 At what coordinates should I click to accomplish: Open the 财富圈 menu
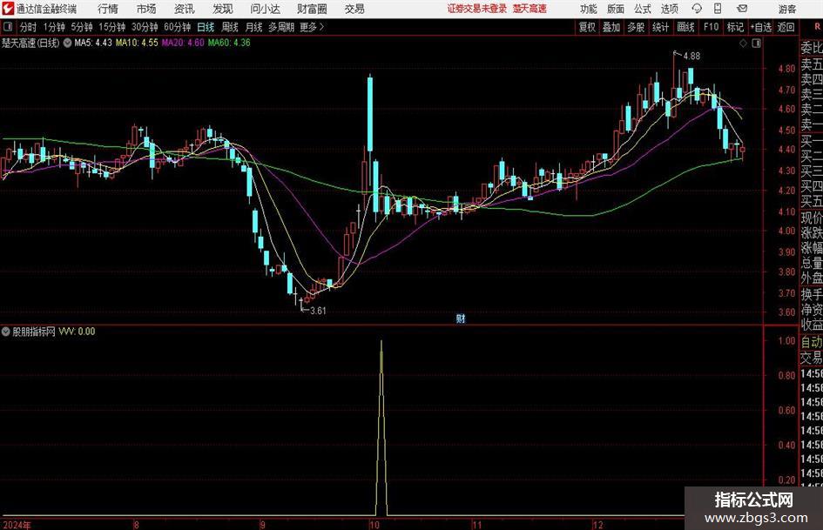pos(312,9)
